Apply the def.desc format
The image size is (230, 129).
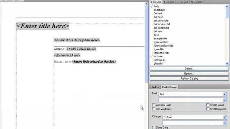(158, 17)
